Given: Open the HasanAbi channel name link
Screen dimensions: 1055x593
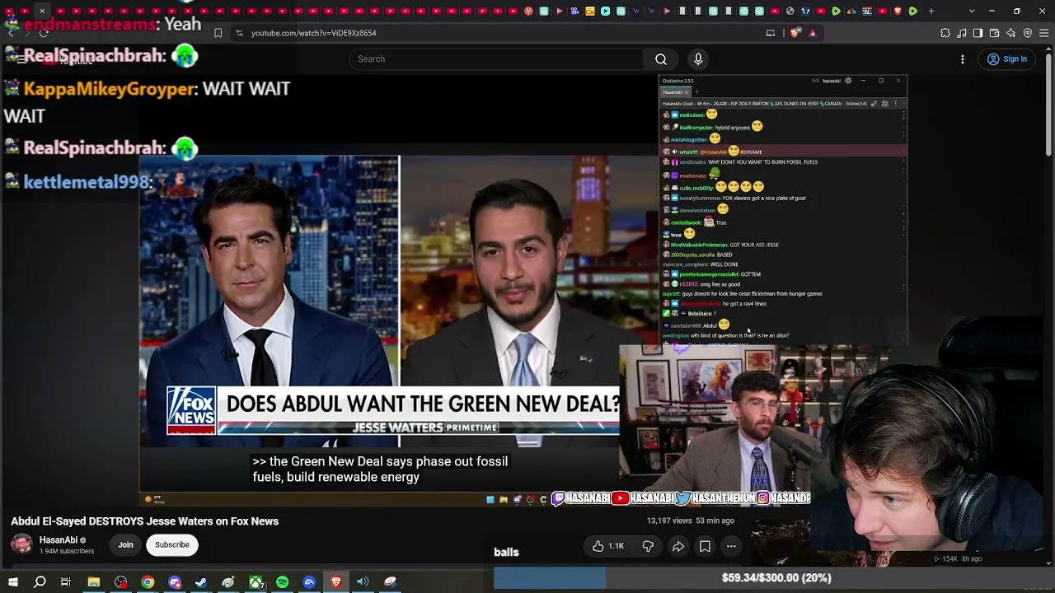Looking at the screenshot, I should pos(59,540).
